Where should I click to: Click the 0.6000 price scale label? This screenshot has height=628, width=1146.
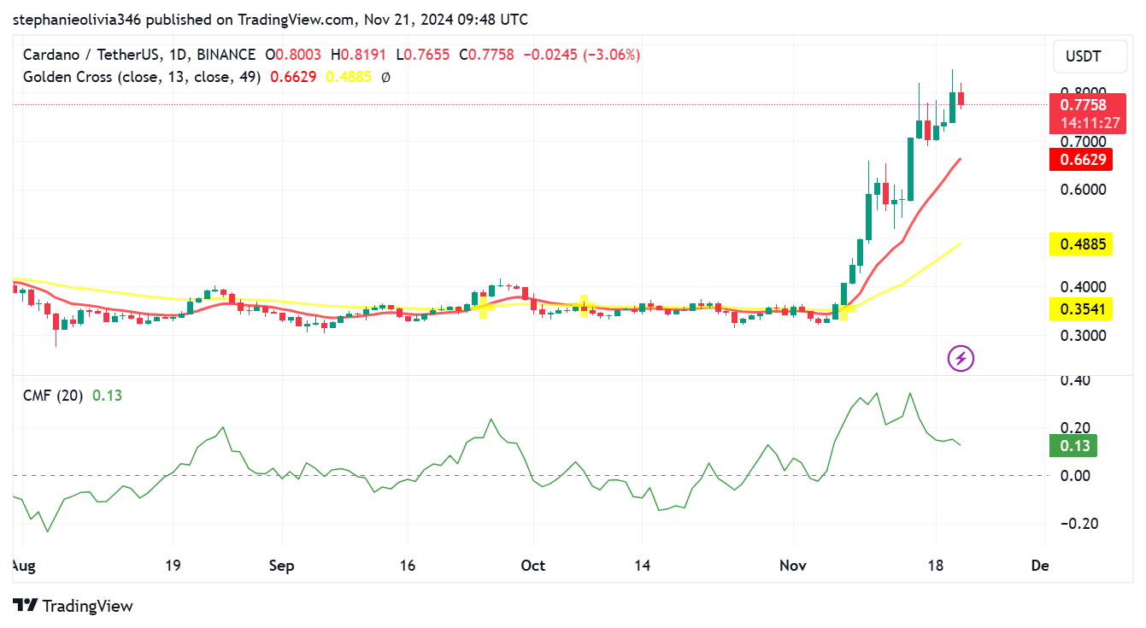[x=1083, y=190]
